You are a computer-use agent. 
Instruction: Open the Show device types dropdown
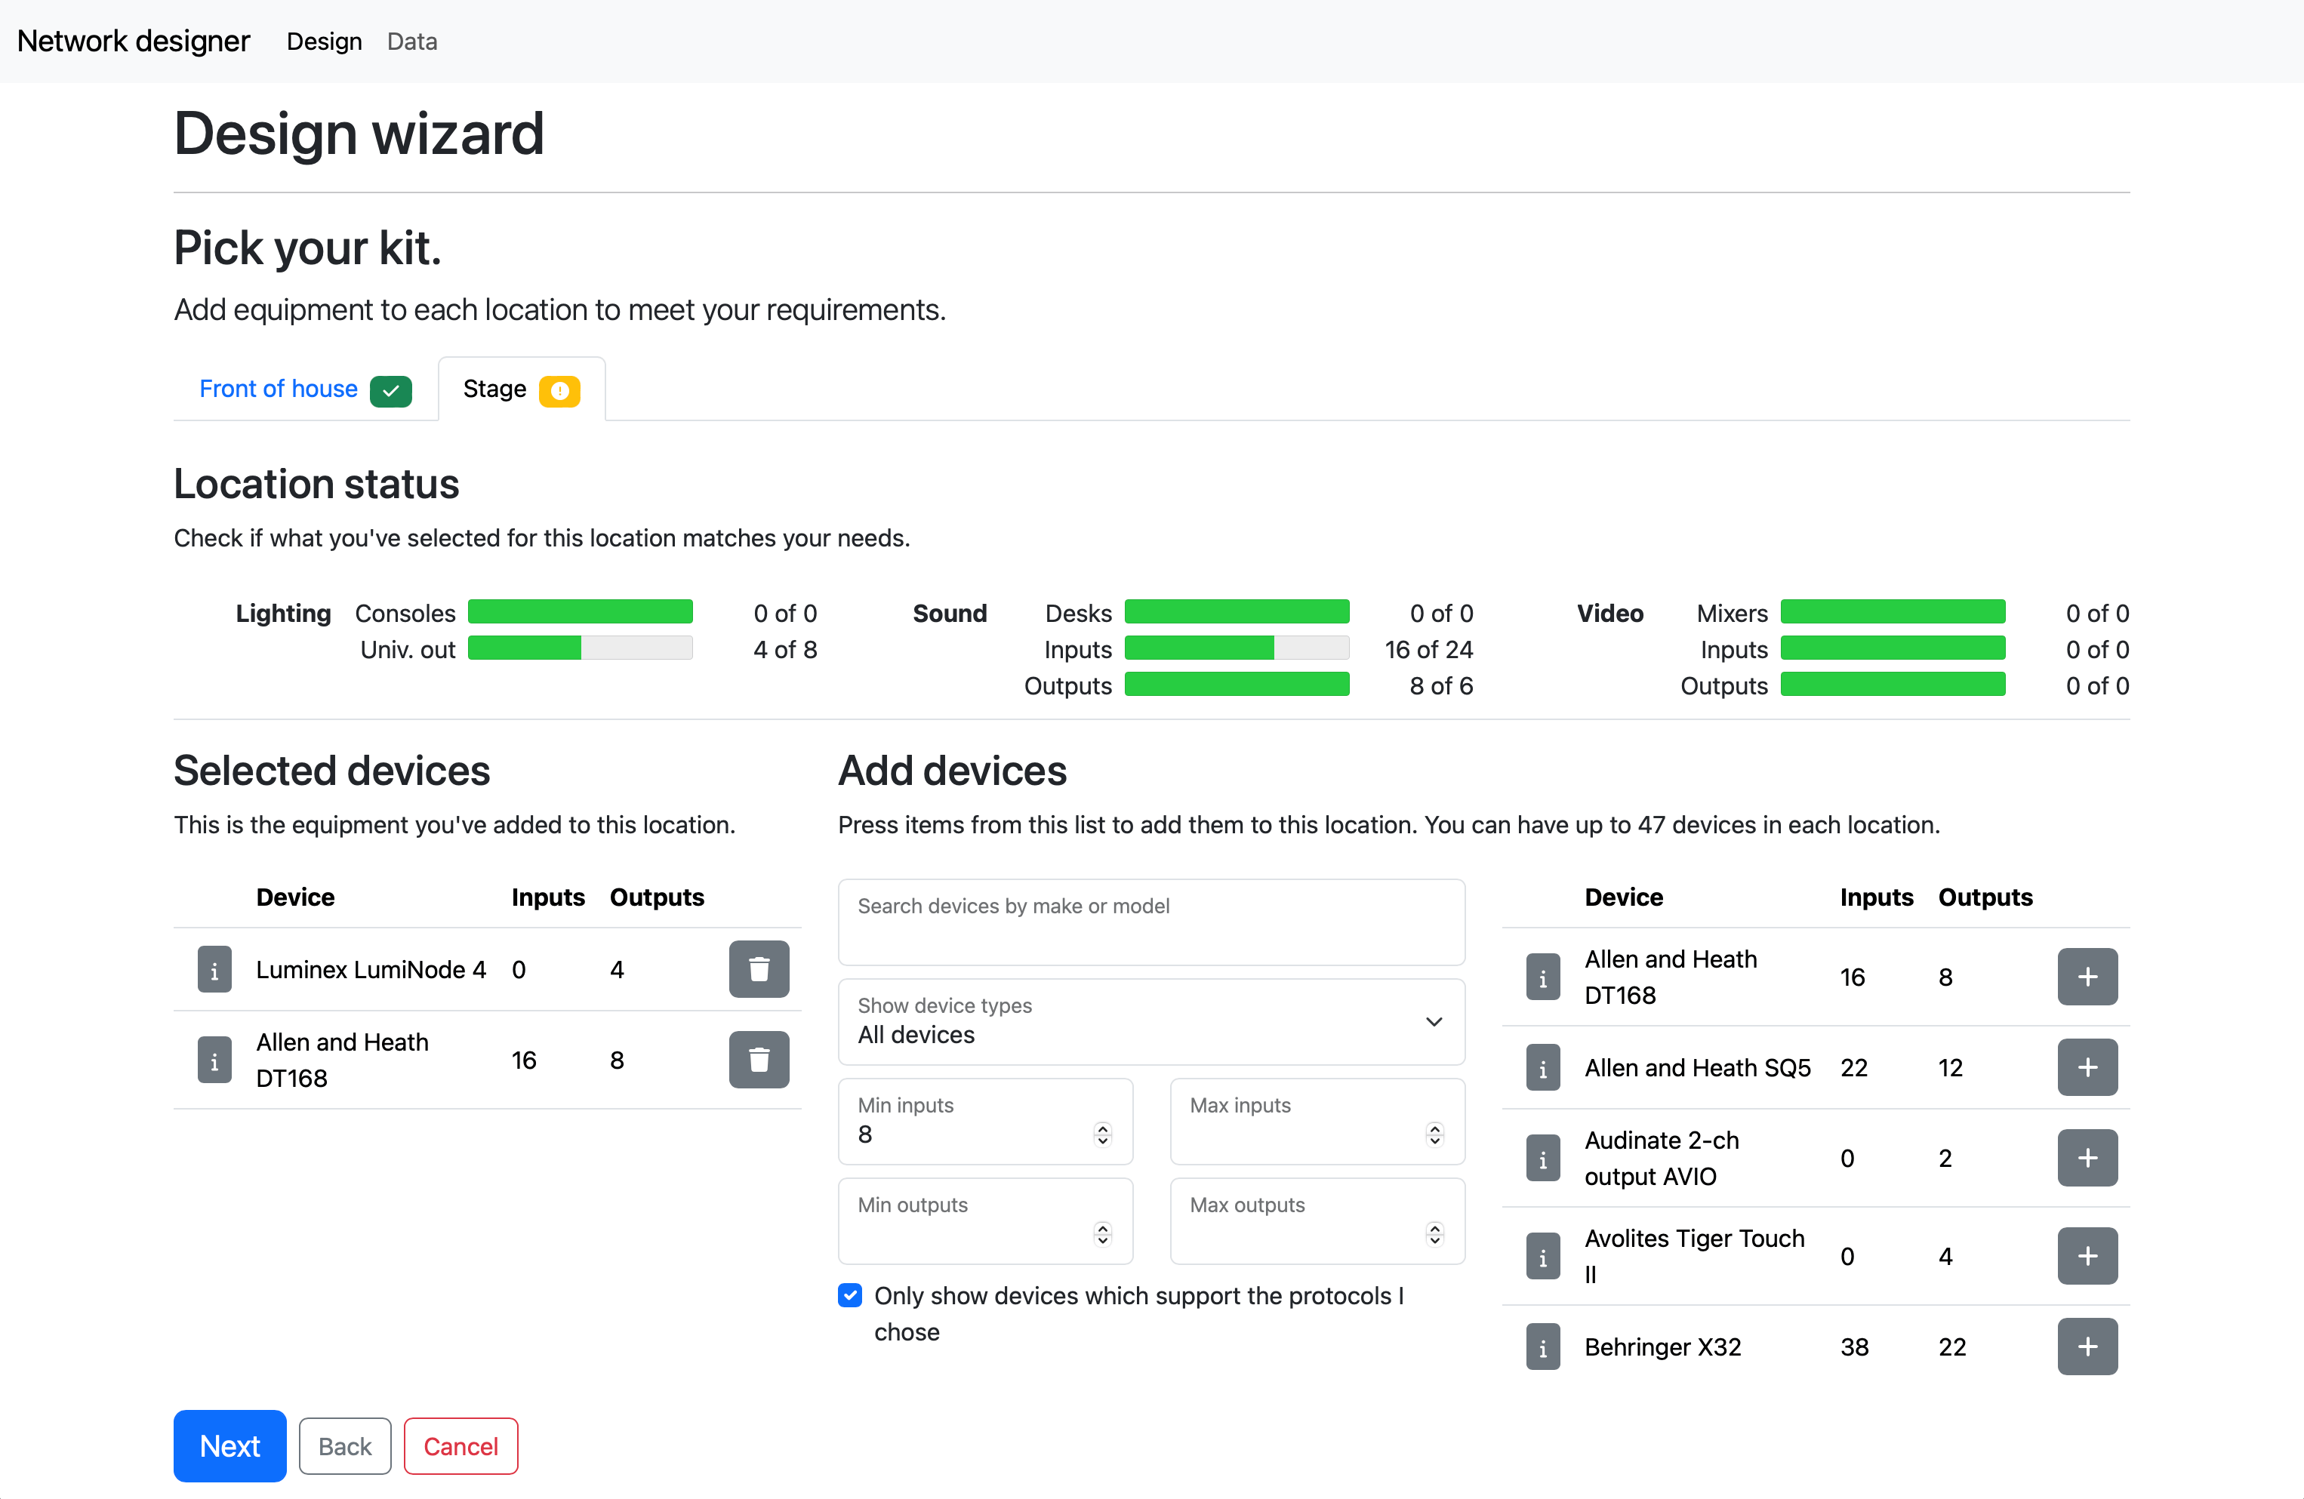coord(1151,1022)
